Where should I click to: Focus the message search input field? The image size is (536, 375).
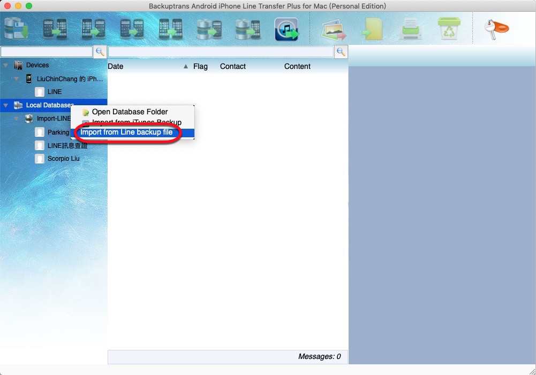click(x=221, y=52)
